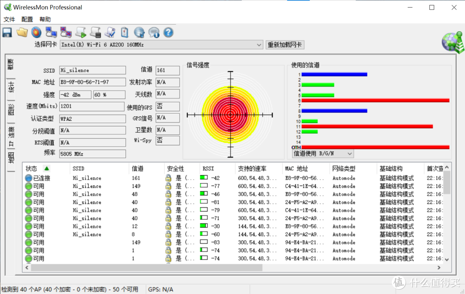The image size is (465, 294).
Task: Sort by the 基础结构 column header
Action: 400,169
